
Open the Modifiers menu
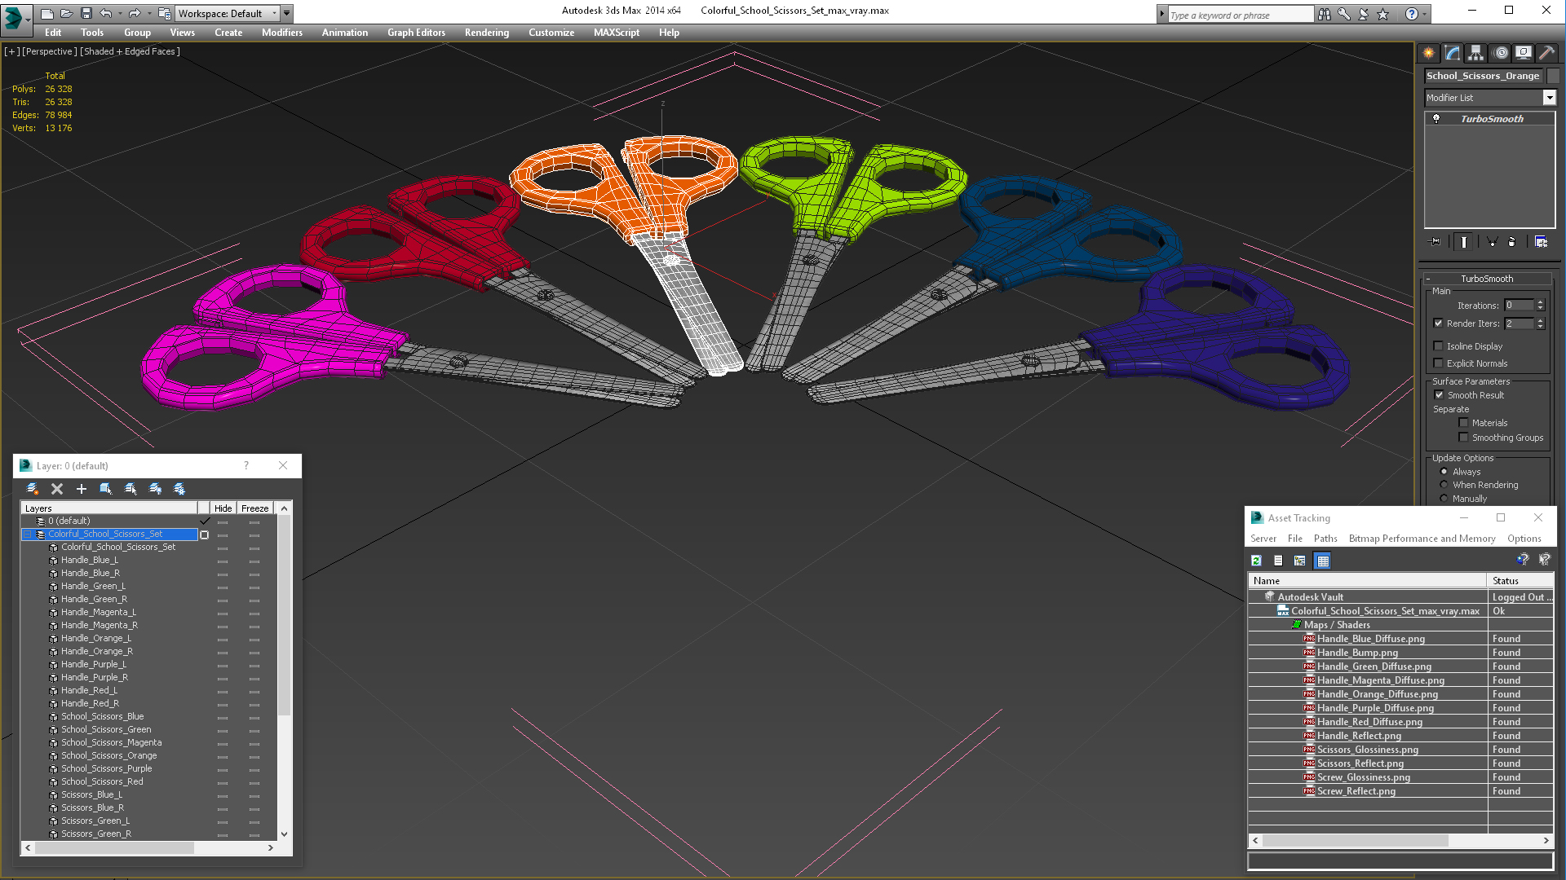pos(282,33)
